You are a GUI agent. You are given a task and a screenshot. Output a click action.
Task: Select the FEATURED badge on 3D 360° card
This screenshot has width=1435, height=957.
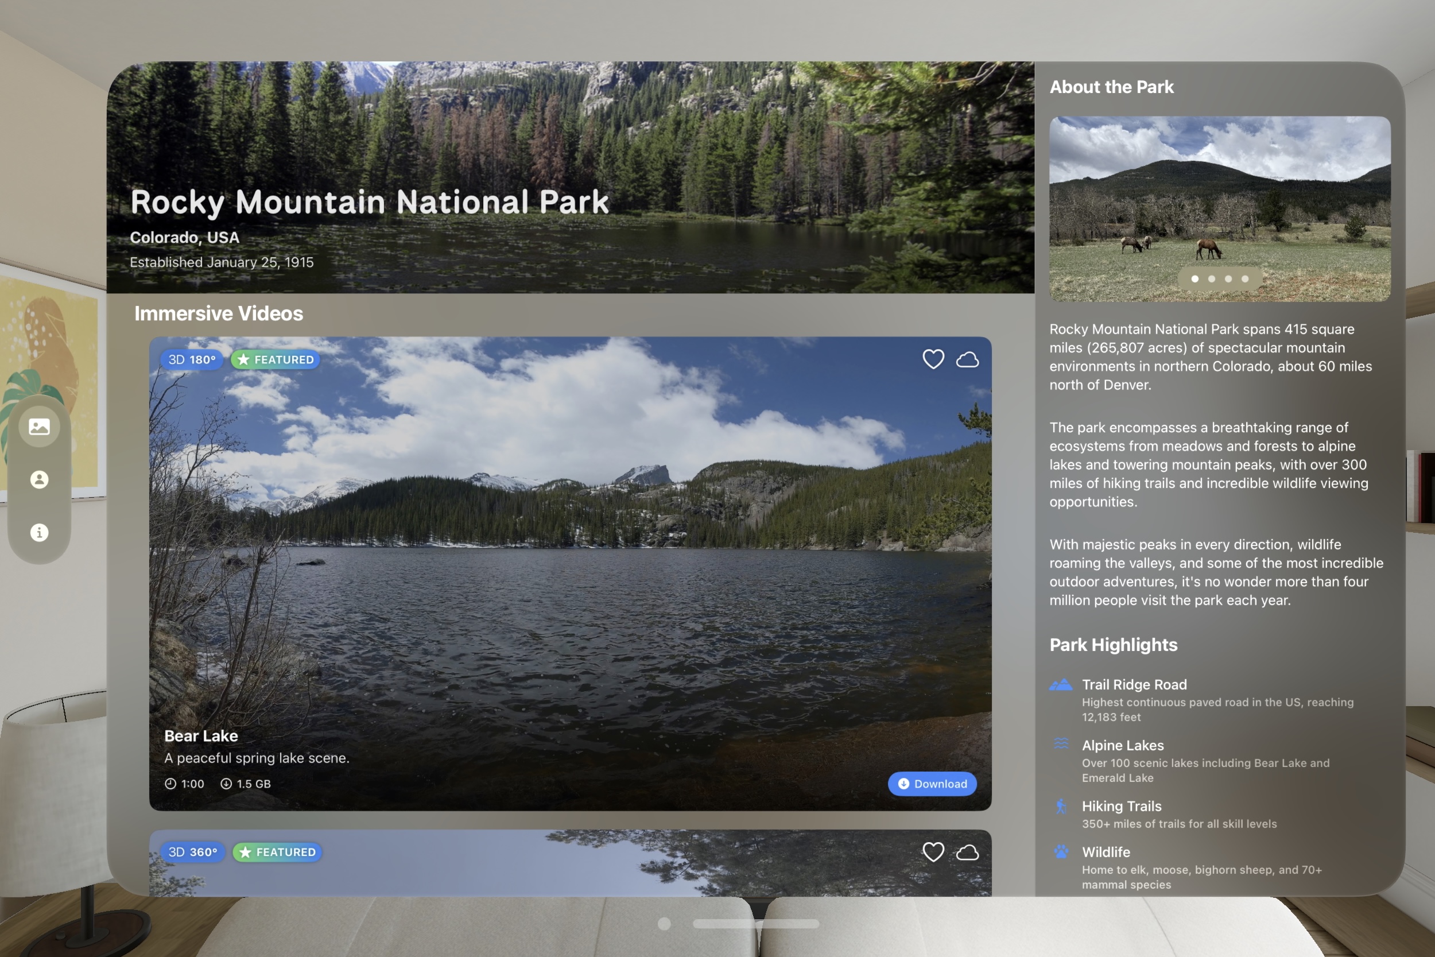[x=277, y=852]
